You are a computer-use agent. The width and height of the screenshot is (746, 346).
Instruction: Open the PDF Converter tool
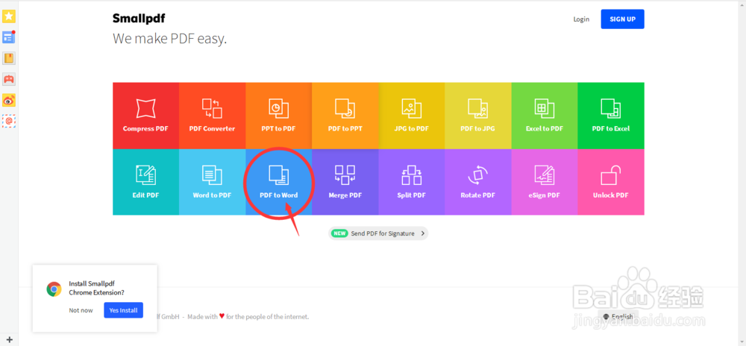212,116
